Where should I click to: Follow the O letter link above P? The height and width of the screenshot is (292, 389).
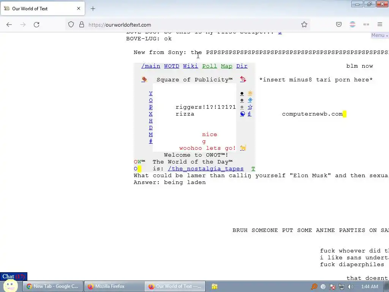[x=150, y=100]
